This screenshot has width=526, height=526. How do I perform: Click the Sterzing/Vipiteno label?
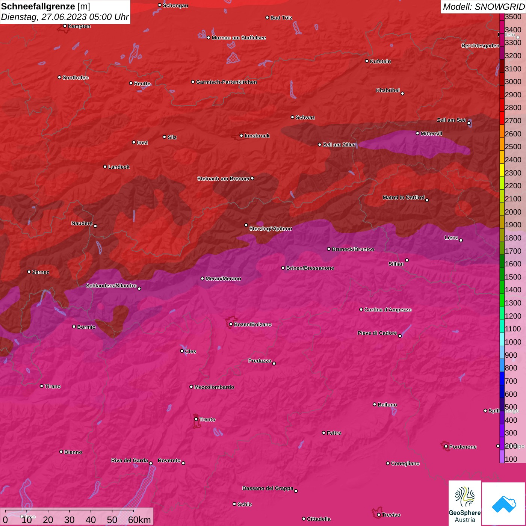(271, 228)
